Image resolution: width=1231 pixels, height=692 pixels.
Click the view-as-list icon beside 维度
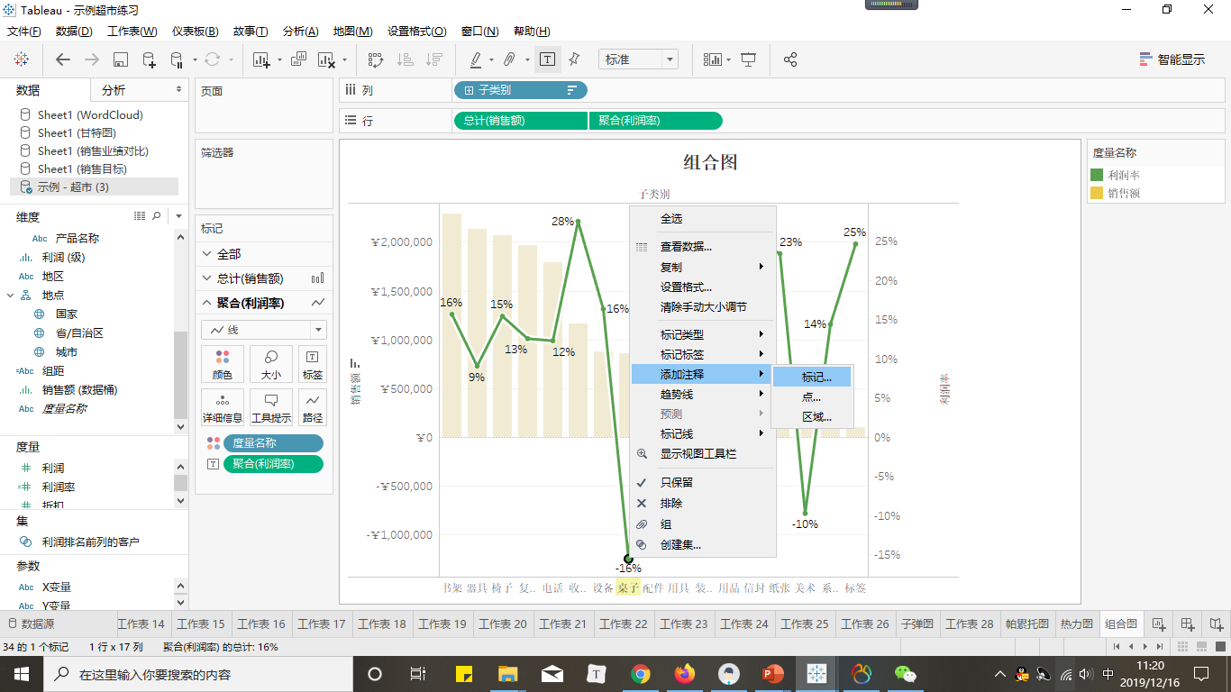tap(140, 216)
